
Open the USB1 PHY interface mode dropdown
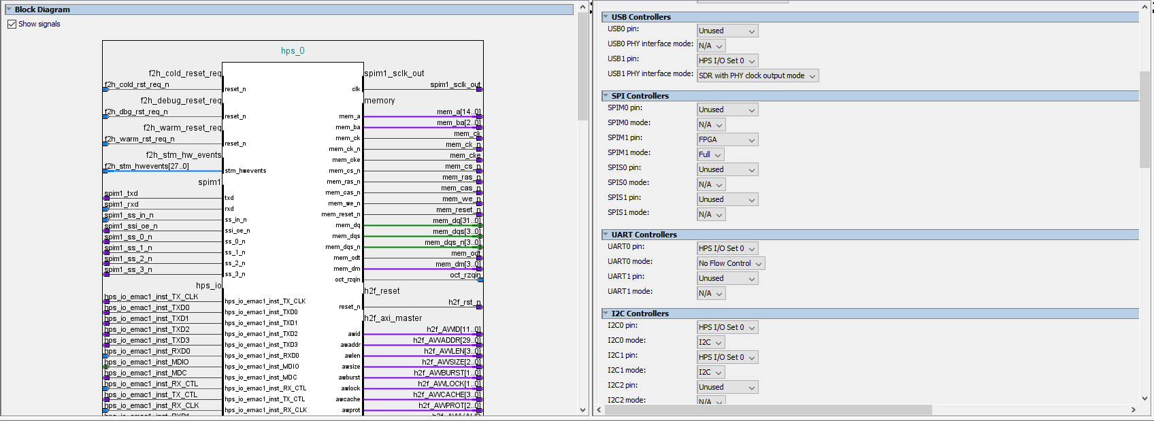(x=757, y=75)
